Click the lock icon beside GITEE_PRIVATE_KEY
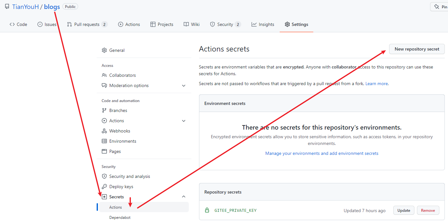This screenshot has width=448, height=223. (x=207, y=210)
